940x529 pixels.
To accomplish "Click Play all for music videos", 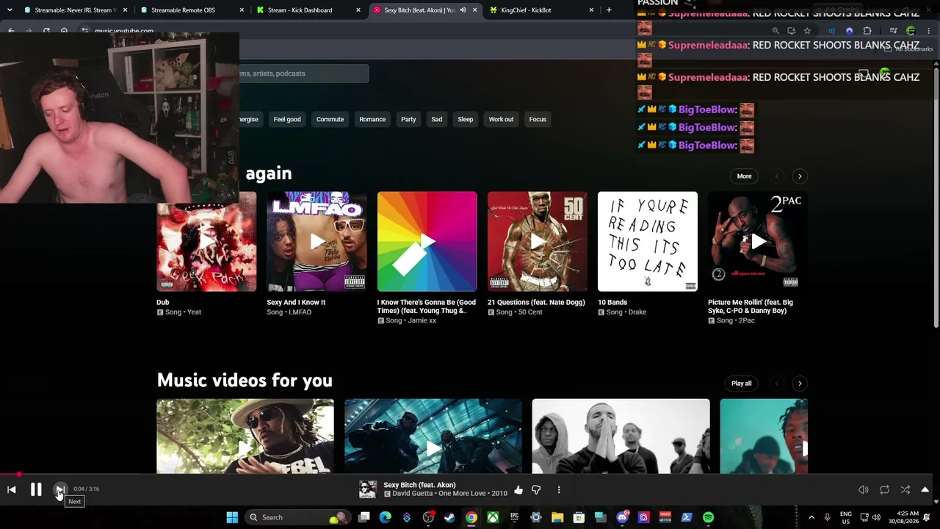I will [741, 384].
